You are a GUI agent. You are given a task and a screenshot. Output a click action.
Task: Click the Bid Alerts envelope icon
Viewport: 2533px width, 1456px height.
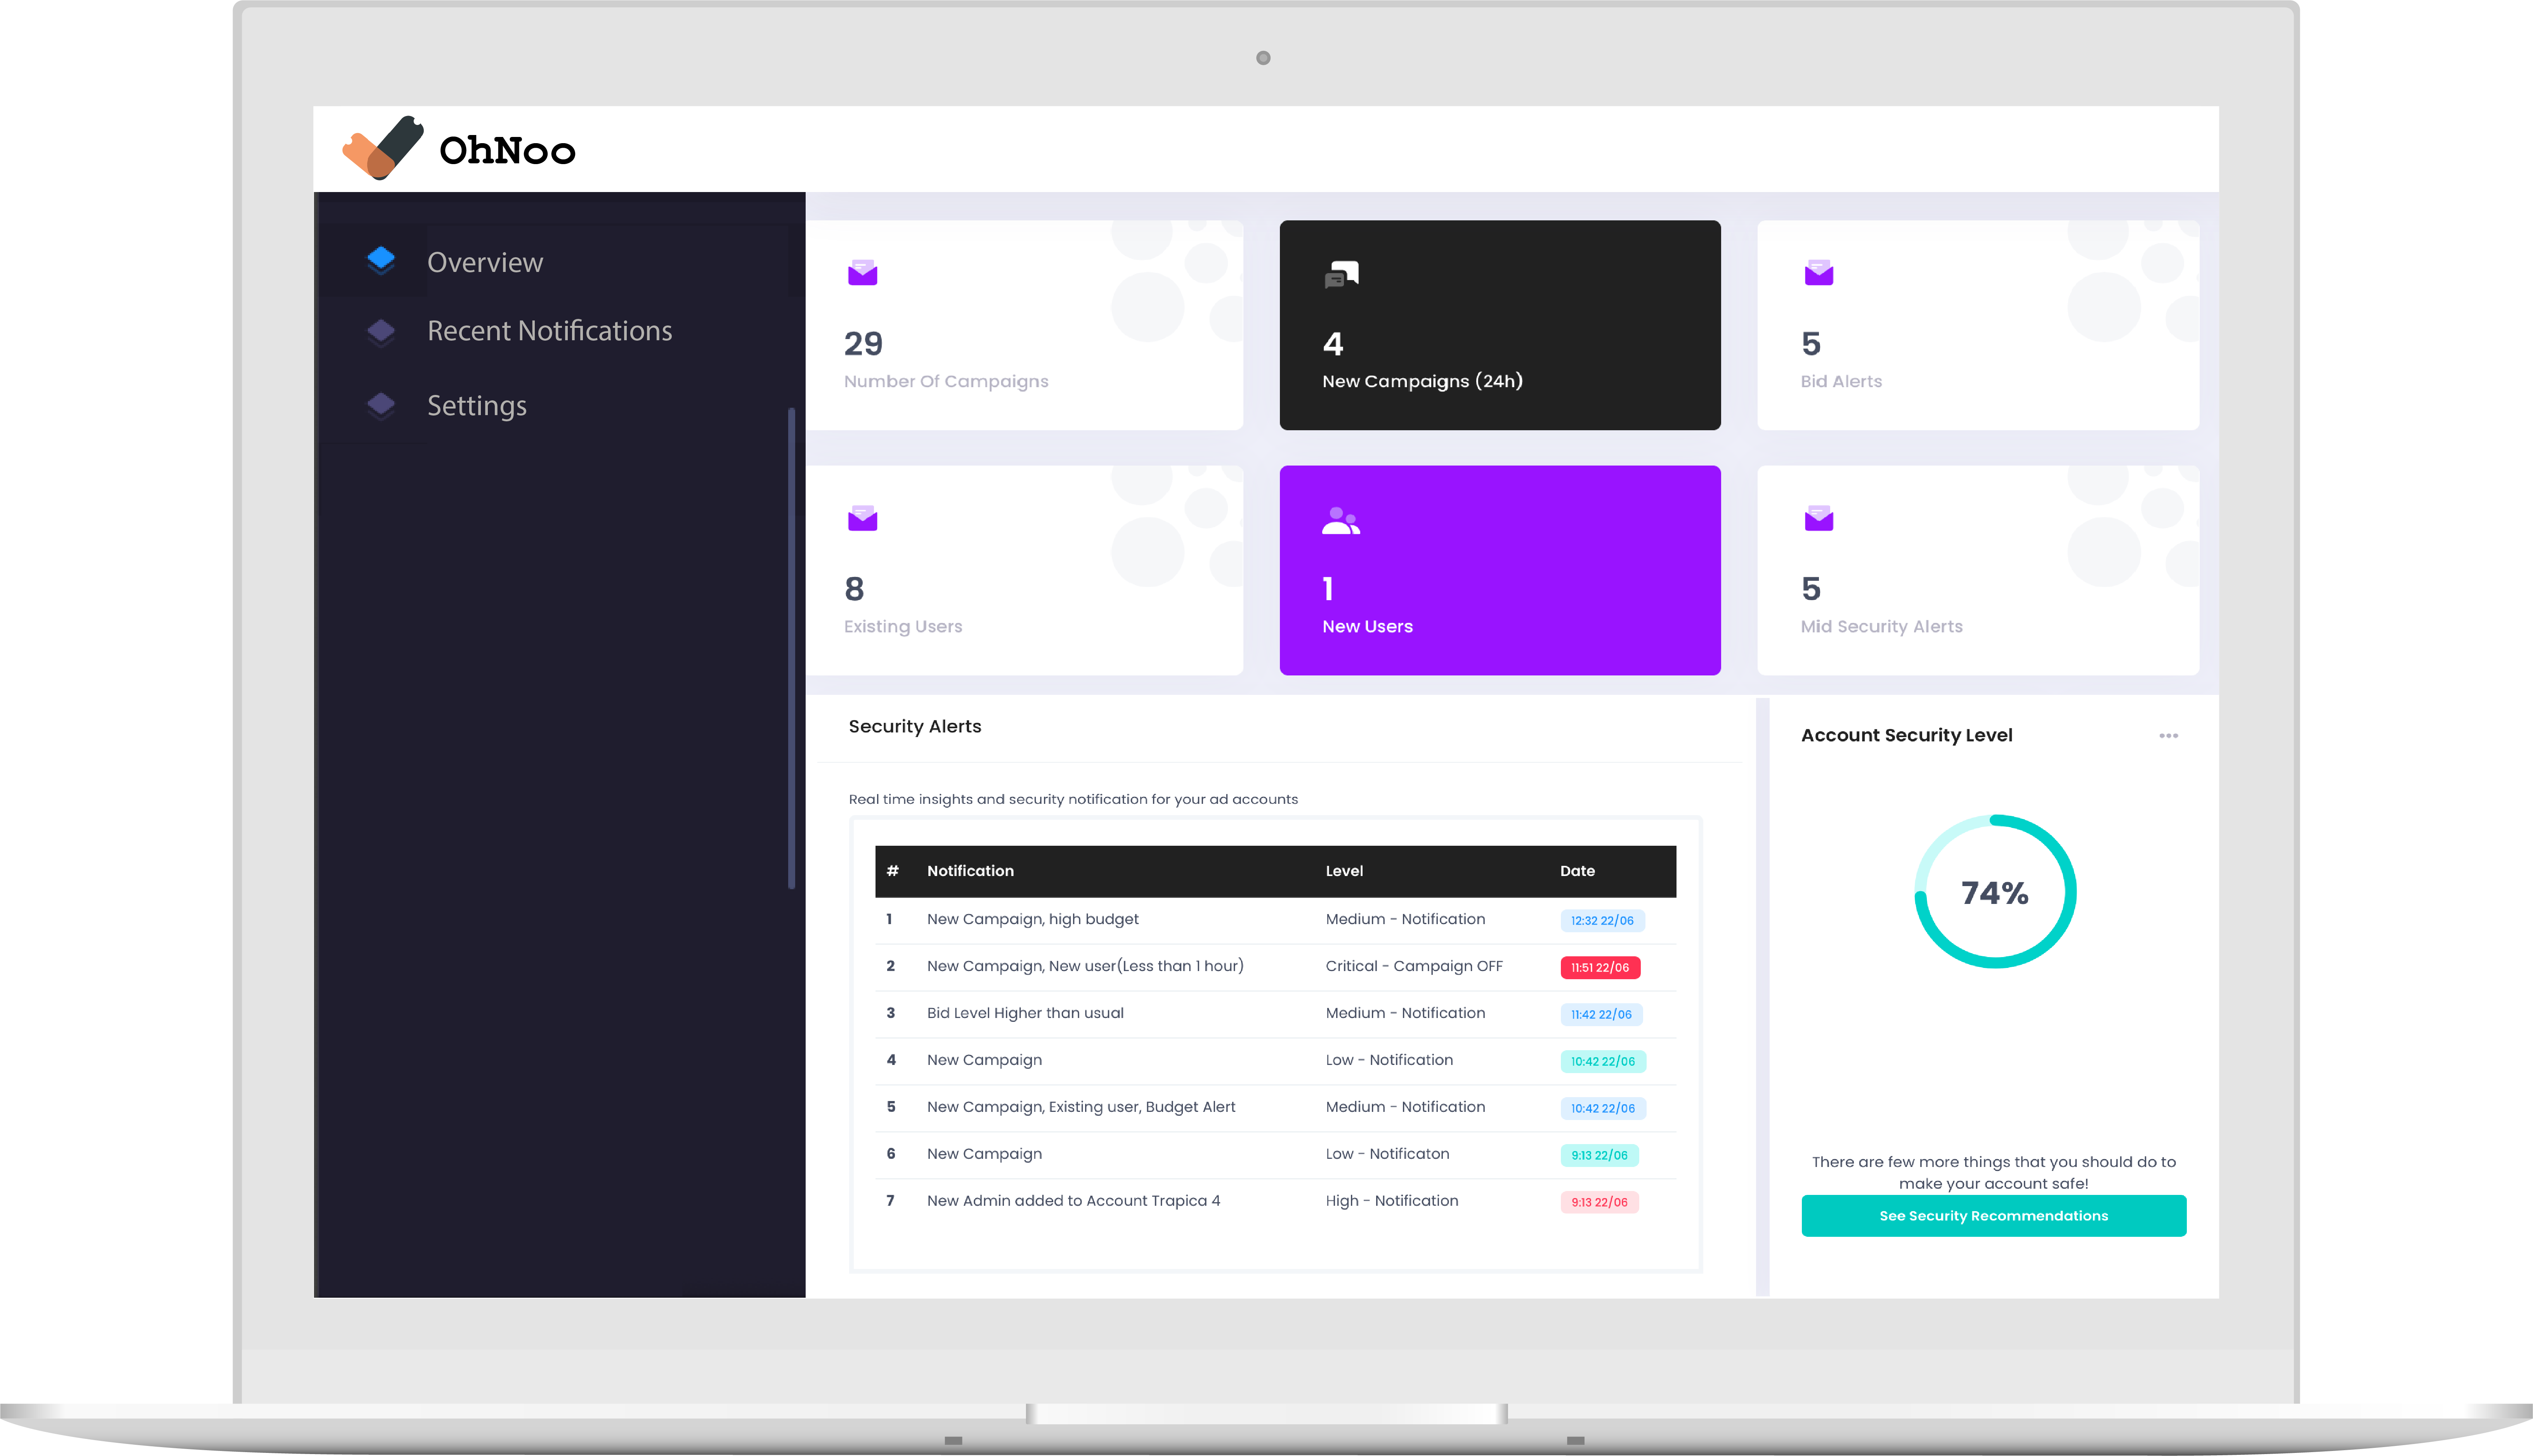[1818, 272]
